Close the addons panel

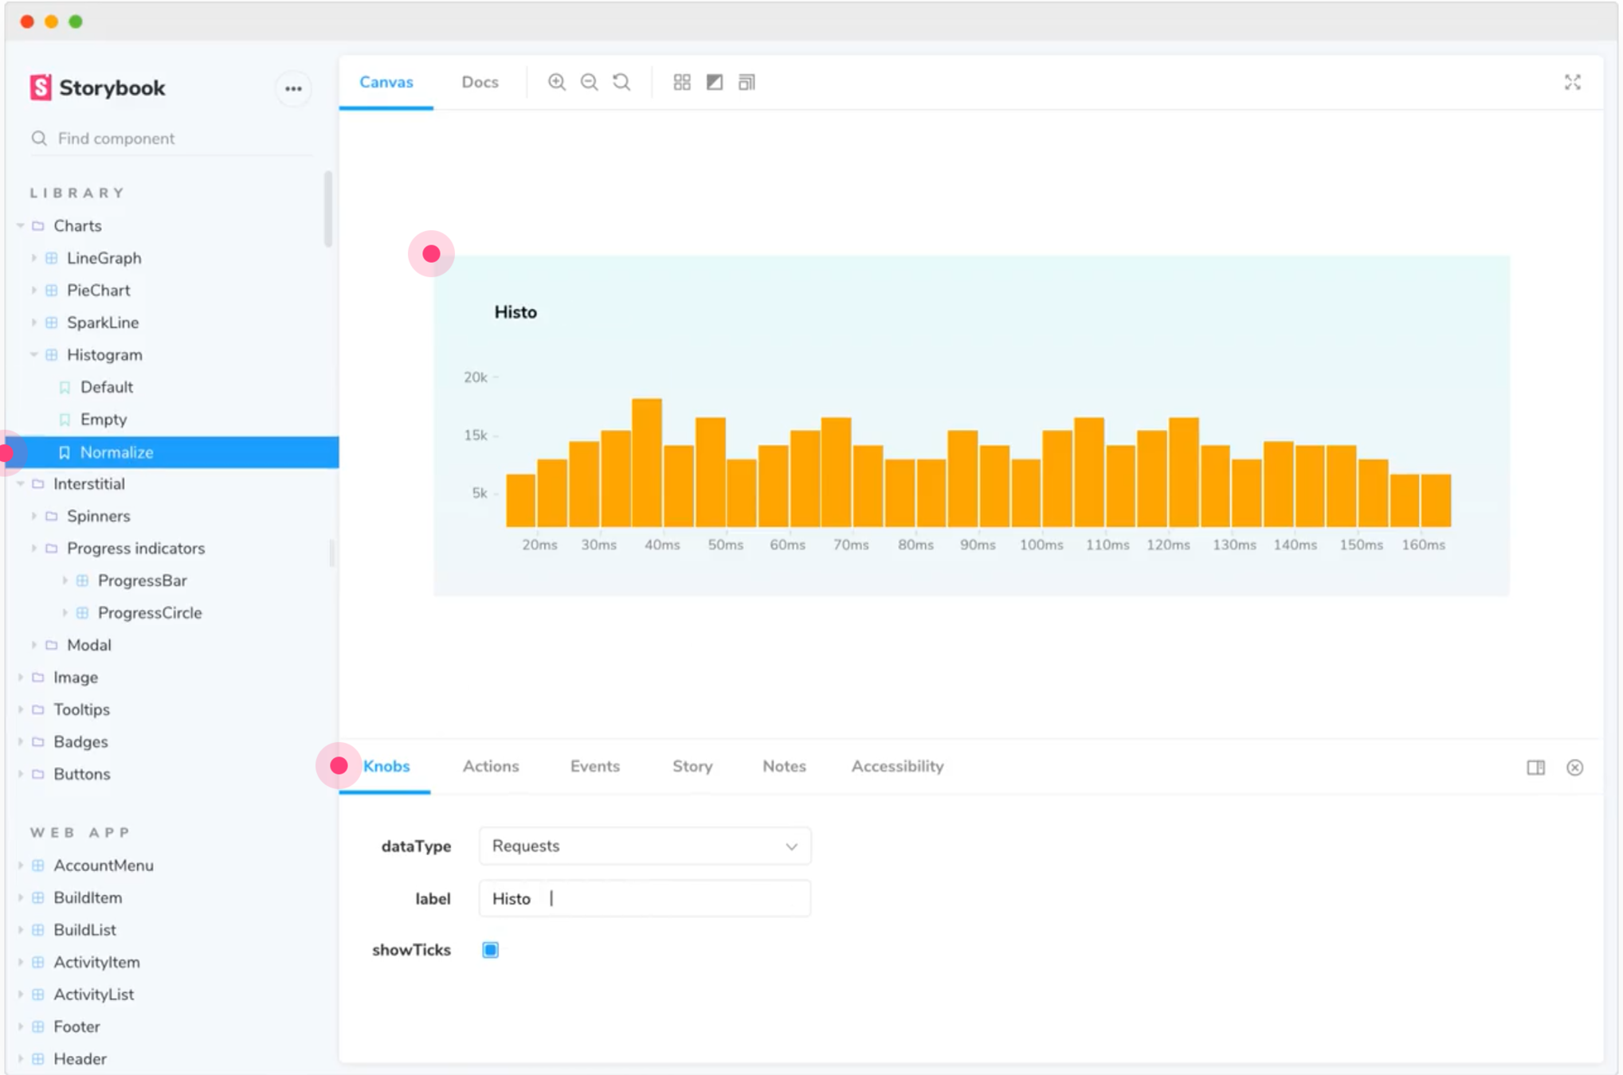pyautogui.click(x=1574, y=768)
